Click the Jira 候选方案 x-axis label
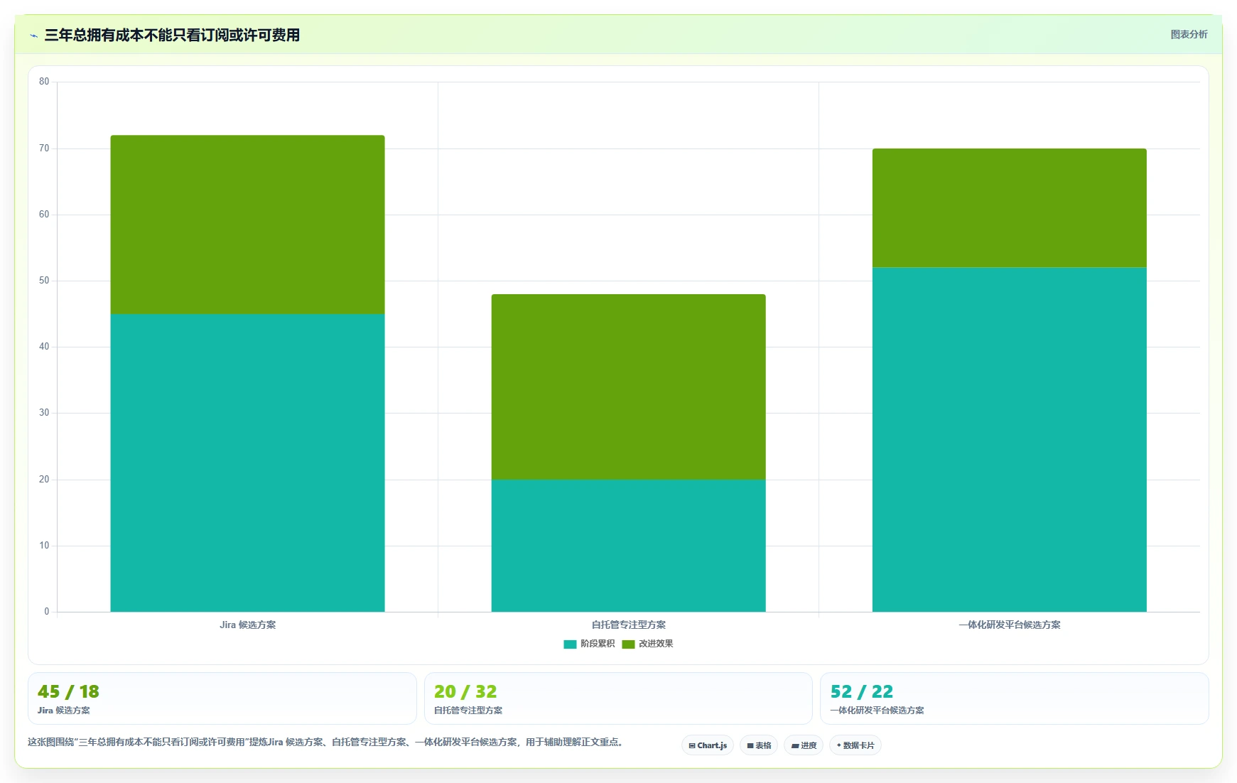The image size is (1237, 783). [x=247, y=625]
